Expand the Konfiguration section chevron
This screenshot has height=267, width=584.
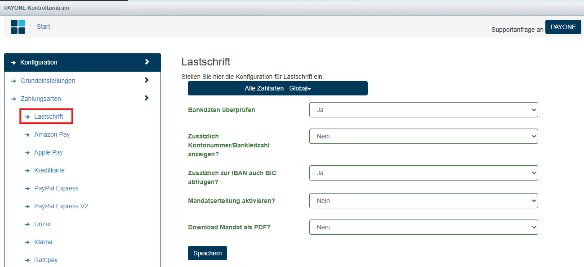point(147,62)
